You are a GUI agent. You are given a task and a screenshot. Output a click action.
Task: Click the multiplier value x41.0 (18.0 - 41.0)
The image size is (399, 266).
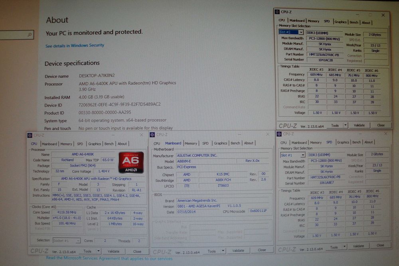point(67,218)
